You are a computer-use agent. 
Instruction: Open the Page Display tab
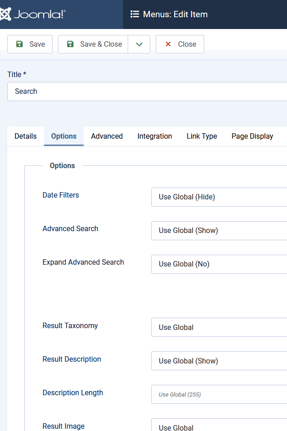pos(252,136)
